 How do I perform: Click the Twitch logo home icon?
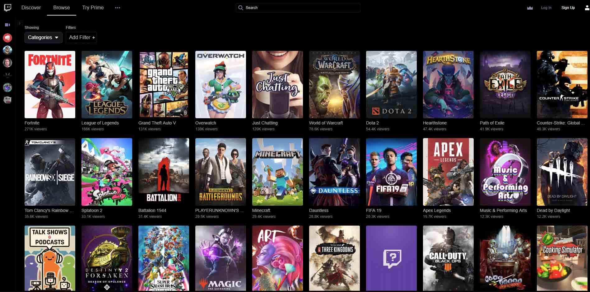click(7, 7)
